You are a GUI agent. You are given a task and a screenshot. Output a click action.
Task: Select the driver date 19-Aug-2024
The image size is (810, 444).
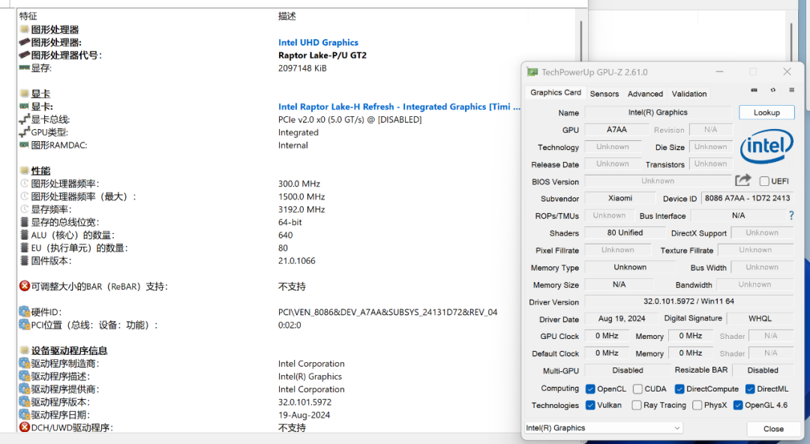tap(304, 415)
